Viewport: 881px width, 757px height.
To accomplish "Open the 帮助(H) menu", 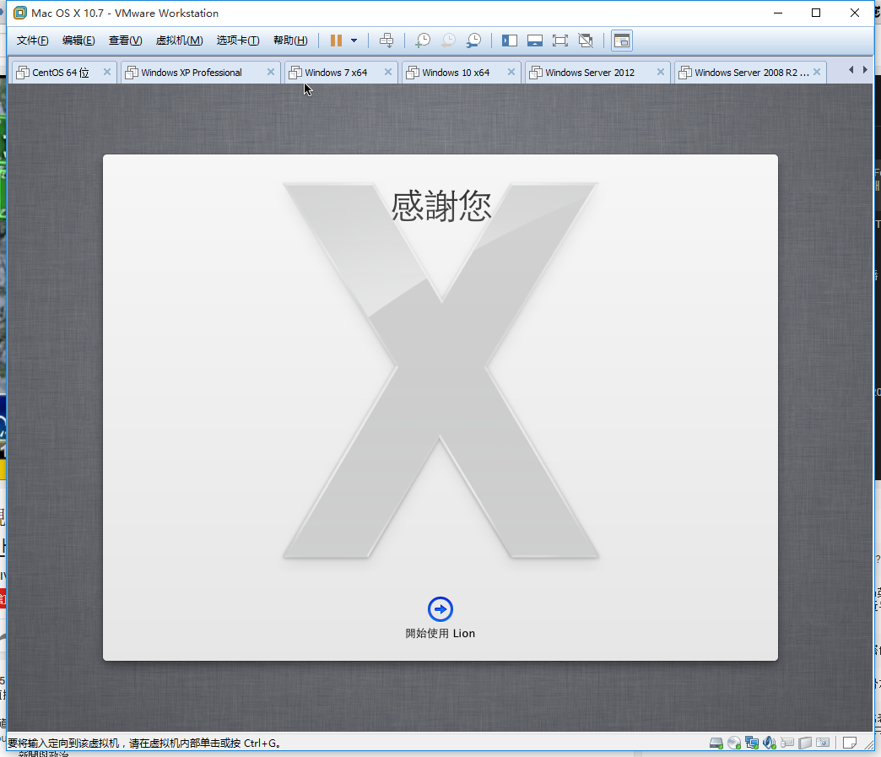I will (290, 41).
